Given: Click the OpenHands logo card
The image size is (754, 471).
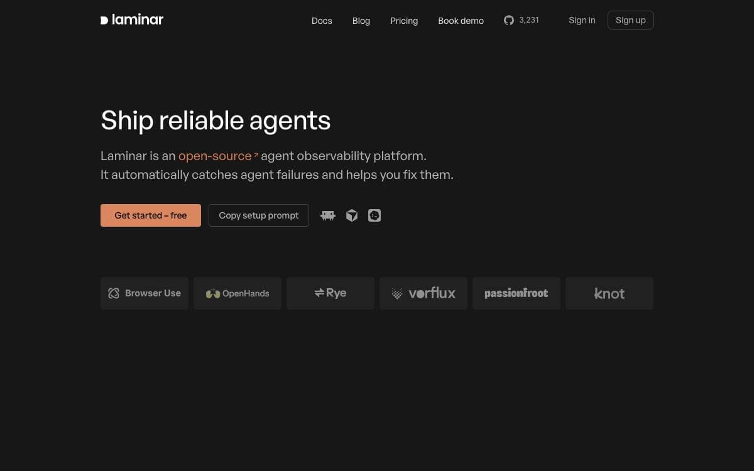Looking at the screenshot, I should point(238,293).
